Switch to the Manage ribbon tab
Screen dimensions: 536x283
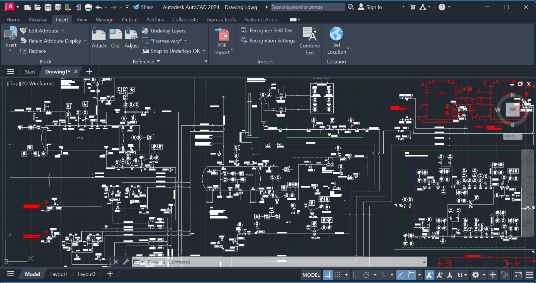(105, 20)
